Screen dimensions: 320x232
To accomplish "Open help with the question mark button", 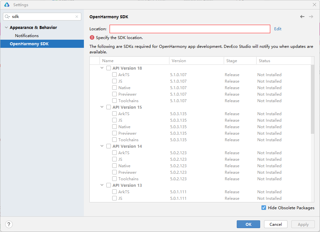I will 9,224.
